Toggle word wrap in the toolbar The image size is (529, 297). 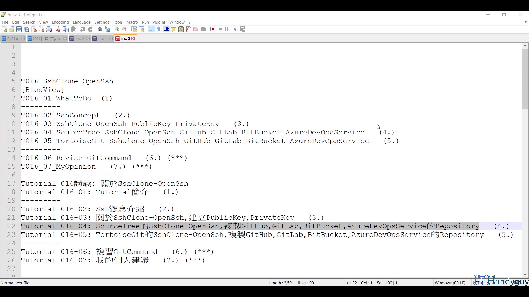(x=151, y=29)
